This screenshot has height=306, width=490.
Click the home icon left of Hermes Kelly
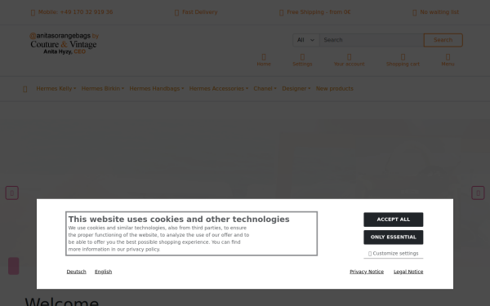click(25, 89)
